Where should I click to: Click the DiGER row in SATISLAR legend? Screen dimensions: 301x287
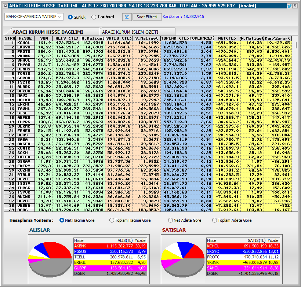tap(243, 273)
